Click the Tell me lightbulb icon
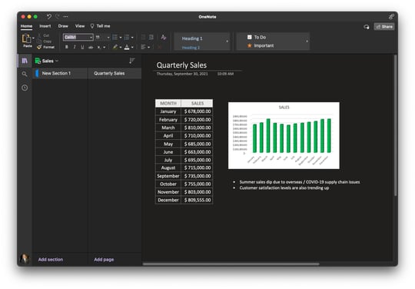Viewport: 415px width, 289px height. point(92,26)
